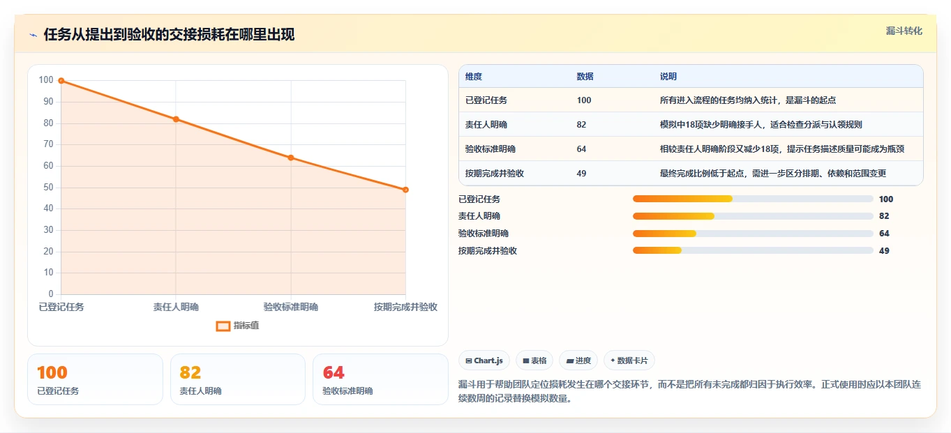The image size is (951, 433).
Task: Click the 漏斗转化 tag in the header
Action: pos(904,31)
